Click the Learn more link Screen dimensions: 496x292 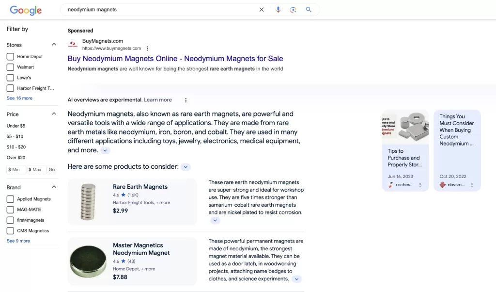[x=157, y=99]
